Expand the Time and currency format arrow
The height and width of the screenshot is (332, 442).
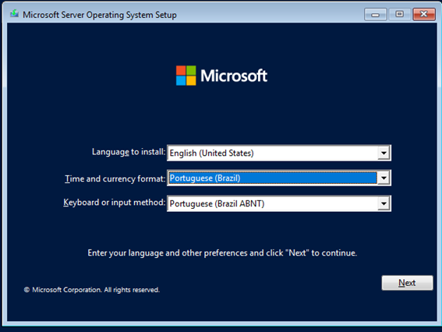[x=384, y=178]
